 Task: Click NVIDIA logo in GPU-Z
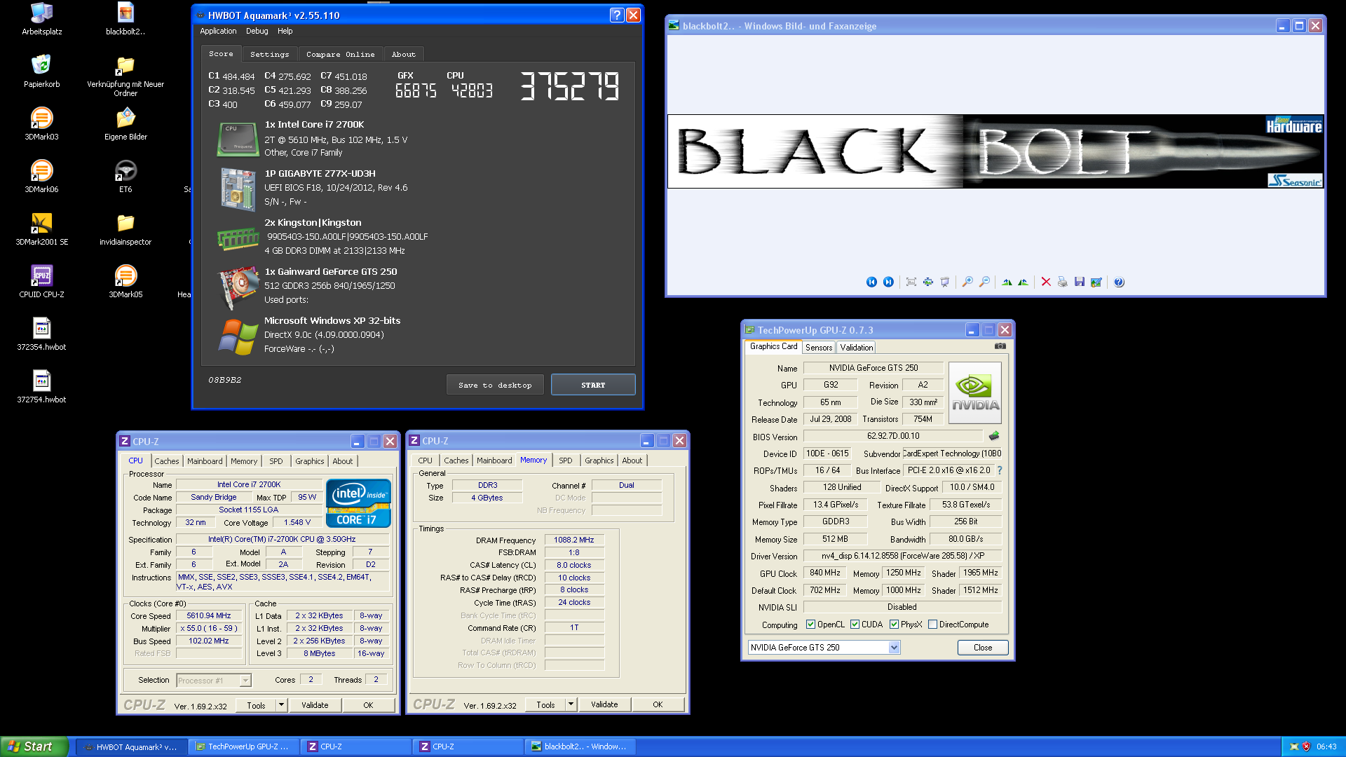(975, 393)
